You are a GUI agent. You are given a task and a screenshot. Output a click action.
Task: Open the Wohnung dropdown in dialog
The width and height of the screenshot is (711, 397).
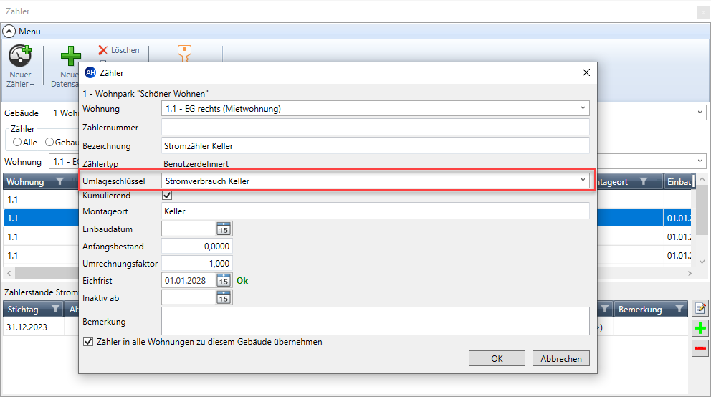582,109
